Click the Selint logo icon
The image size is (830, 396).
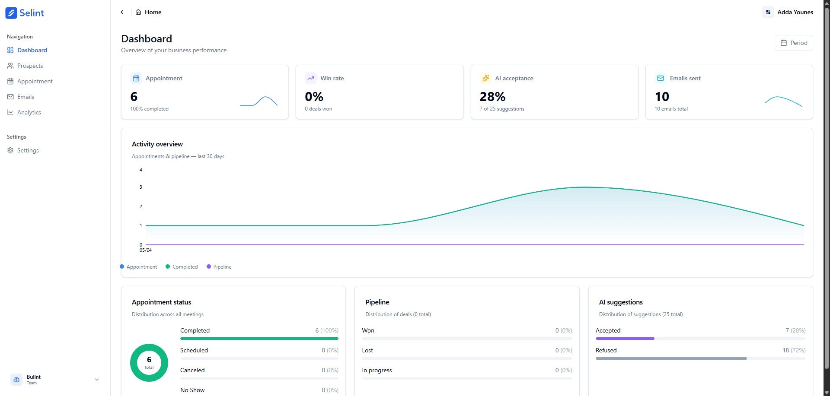[x=11, y=13]
